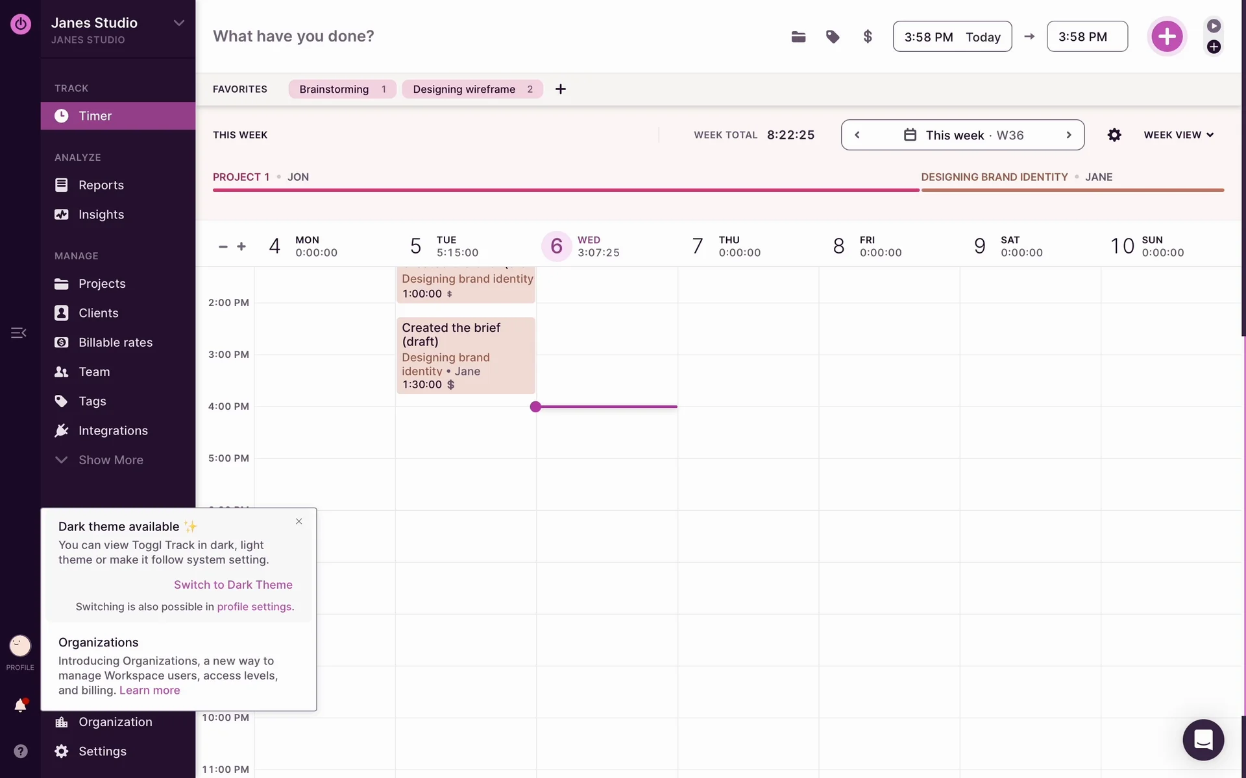Switch to timer mode play icon

(x=1214, y=26)
